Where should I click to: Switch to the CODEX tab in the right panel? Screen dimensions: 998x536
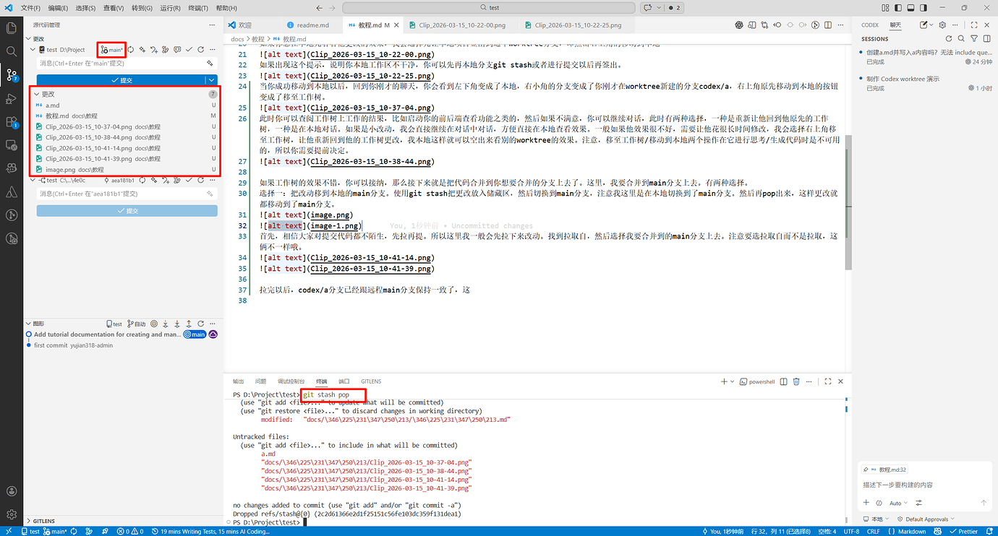pyautogui.click(x=869, y=25)
